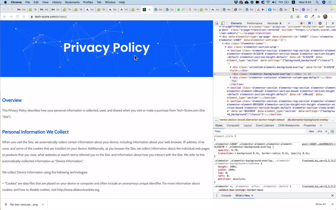
Task: Edit the position absolute value
Action: (238, 179)
